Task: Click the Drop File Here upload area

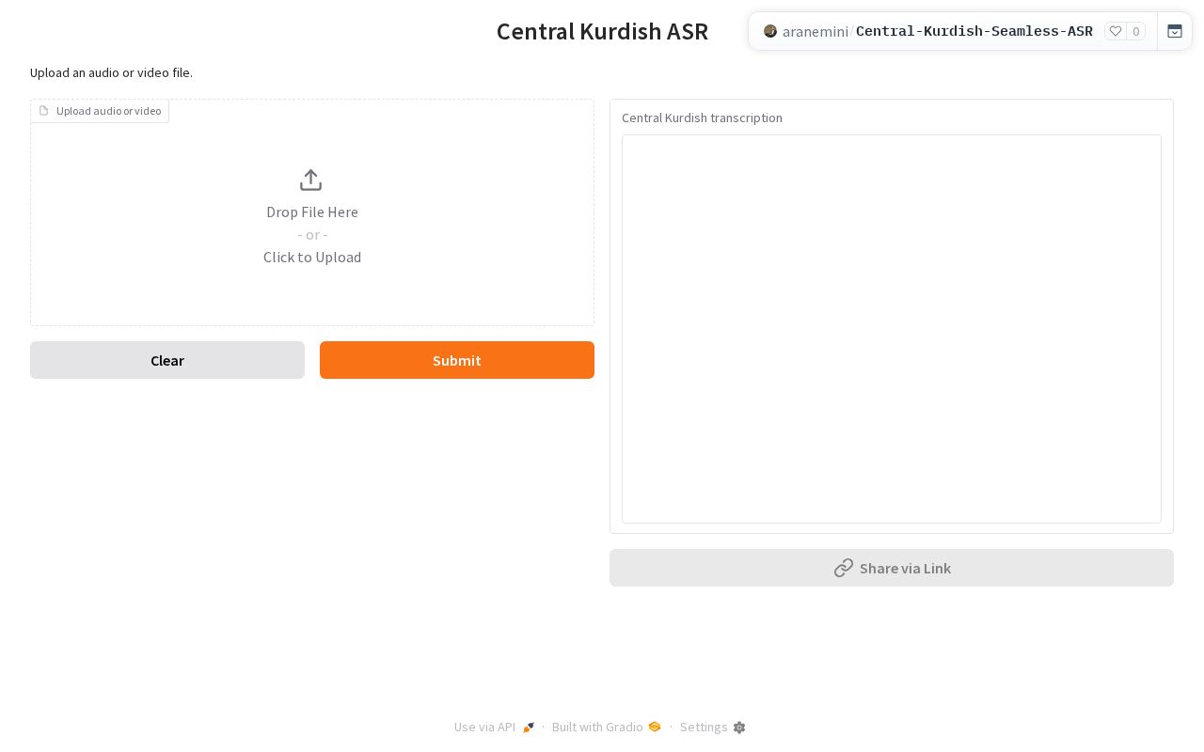Action: pyautogui.click(x=312, y=212)
